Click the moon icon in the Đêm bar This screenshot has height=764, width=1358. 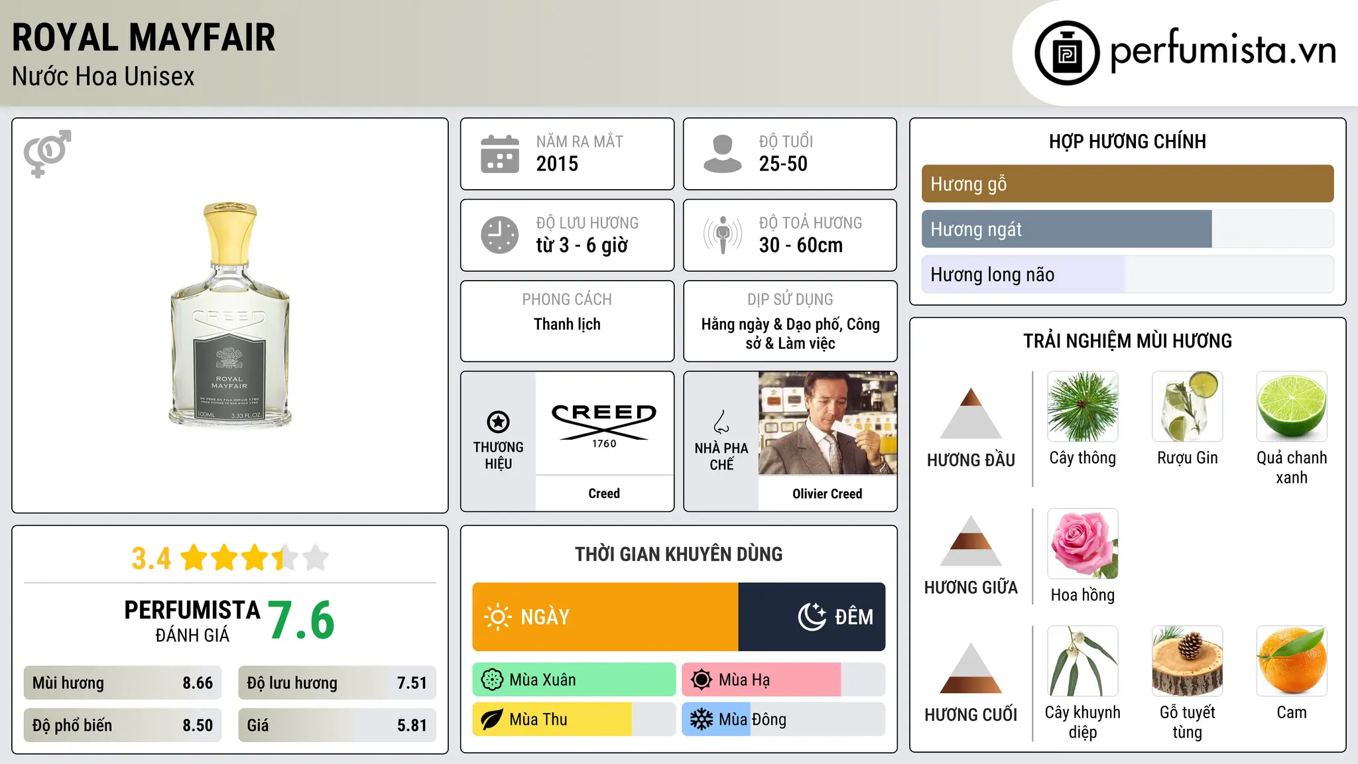coord(812,617)
